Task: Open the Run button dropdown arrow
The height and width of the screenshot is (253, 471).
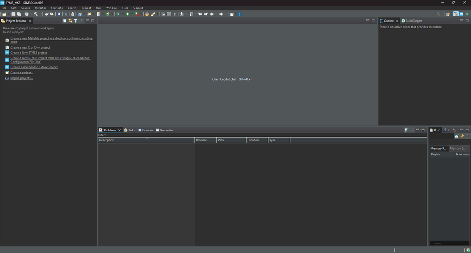Action: 132,14
